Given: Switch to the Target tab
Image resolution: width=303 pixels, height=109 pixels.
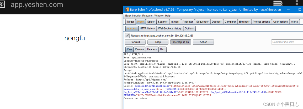Looking at the screenshot, I should 130,22.
